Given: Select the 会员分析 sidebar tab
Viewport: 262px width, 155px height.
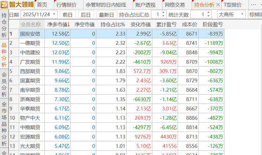Looking at the screenshot, I should click(x=4, y=84).
